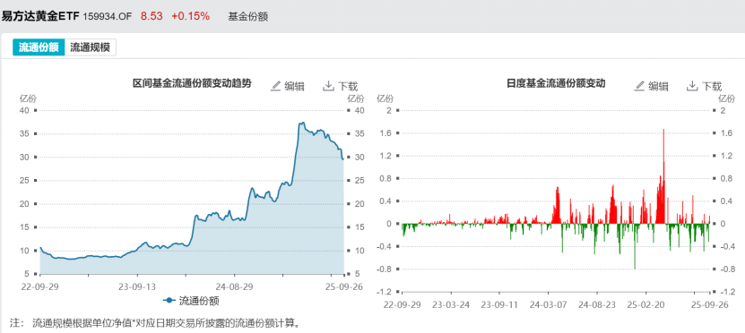Open the 基金份额 section label
Viewport: 745px width, 333px height.
tap(248, 16)
